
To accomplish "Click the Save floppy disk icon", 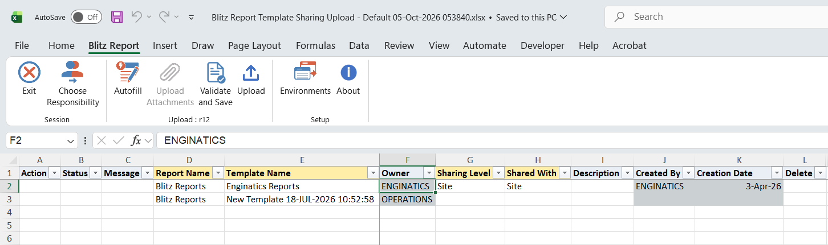I will 117,17.
